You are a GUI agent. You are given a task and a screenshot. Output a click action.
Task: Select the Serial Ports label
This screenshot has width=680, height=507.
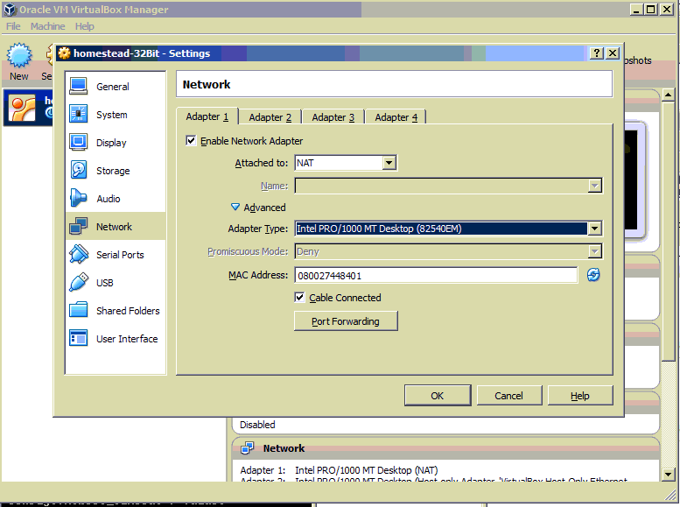120,255
